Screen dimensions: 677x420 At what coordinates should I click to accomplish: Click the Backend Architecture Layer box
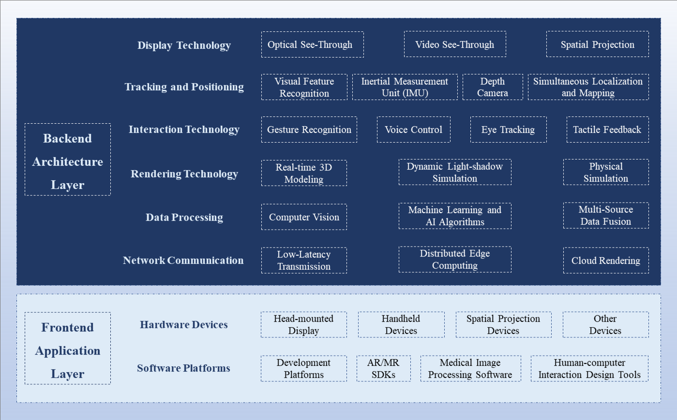click(68, 159)
